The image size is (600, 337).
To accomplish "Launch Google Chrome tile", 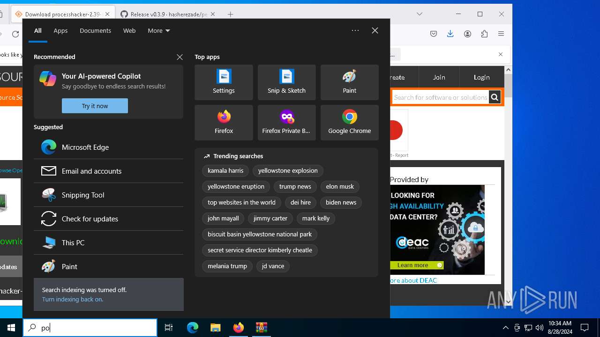I will (x=349, y=123).
